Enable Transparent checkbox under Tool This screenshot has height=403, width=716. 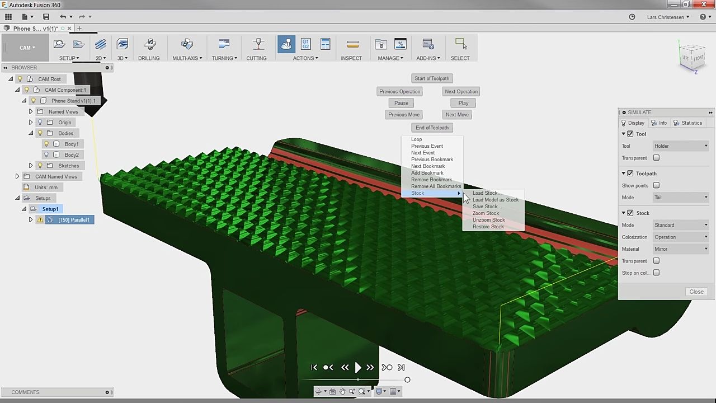click(x=656, y=158)
